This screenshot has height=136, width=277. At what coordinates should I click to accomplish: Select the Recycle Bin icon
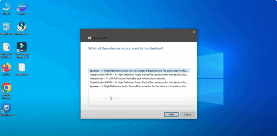pos(6,29)
